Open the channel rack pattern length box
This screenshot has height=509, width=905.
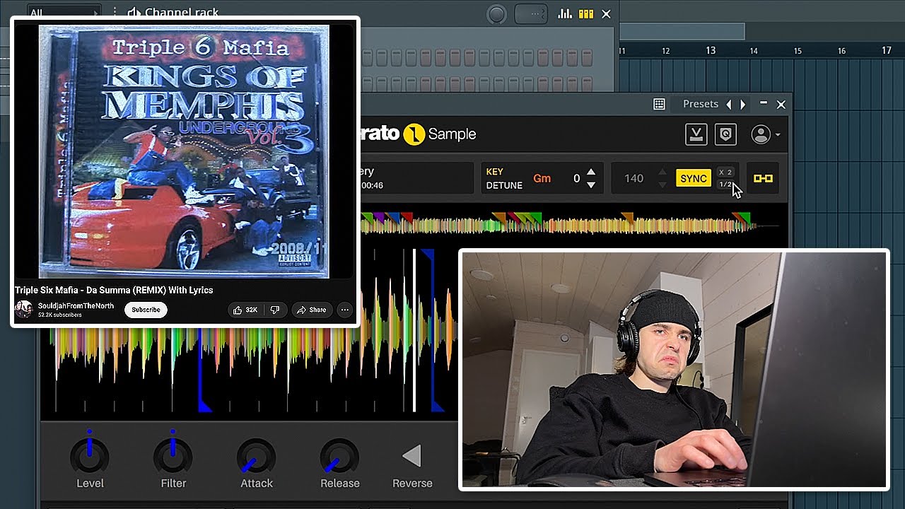[531, 13]
